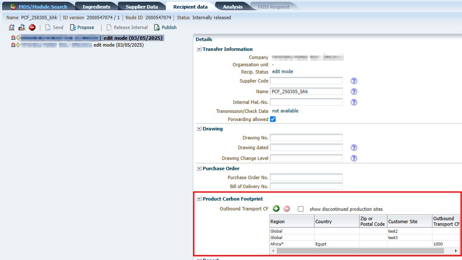The image size is (462, 260).
Task: Open the MDS Request tab
Action: (x=274, y=6)
